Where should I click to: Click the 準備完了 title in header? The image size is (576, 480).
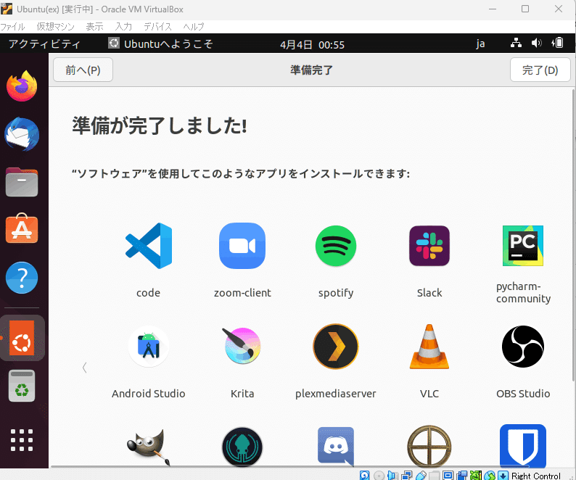[311, 70]
